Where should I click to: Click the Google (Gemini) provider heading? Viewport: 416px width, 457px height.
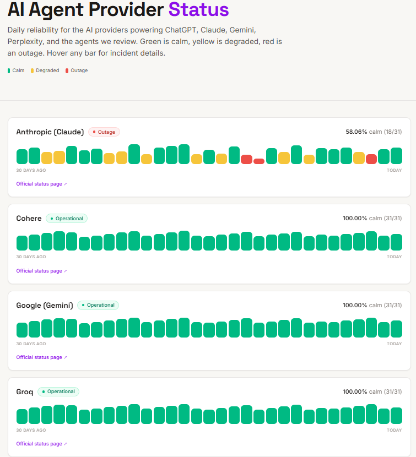pos(45,305)
